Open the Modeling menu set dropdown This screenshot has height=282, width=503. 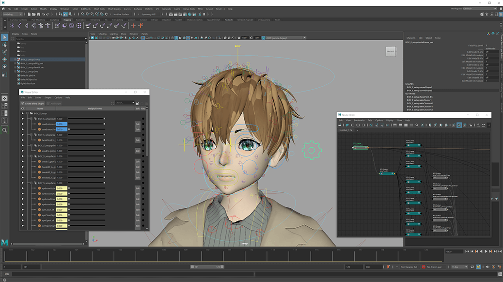pos(13,14)
